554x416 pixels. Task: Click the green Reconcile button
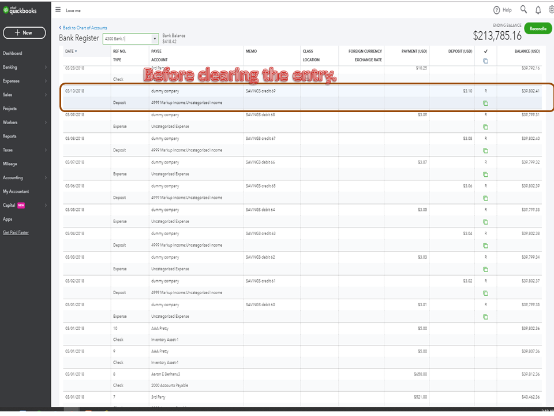pyautogui.click(x=538, y=28)
